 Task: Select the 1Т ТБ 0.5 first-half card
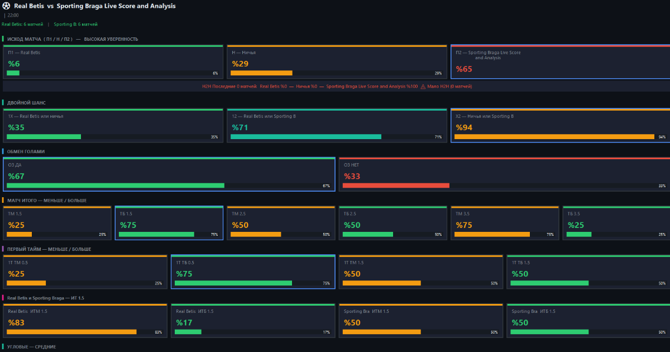coord(252,272)
